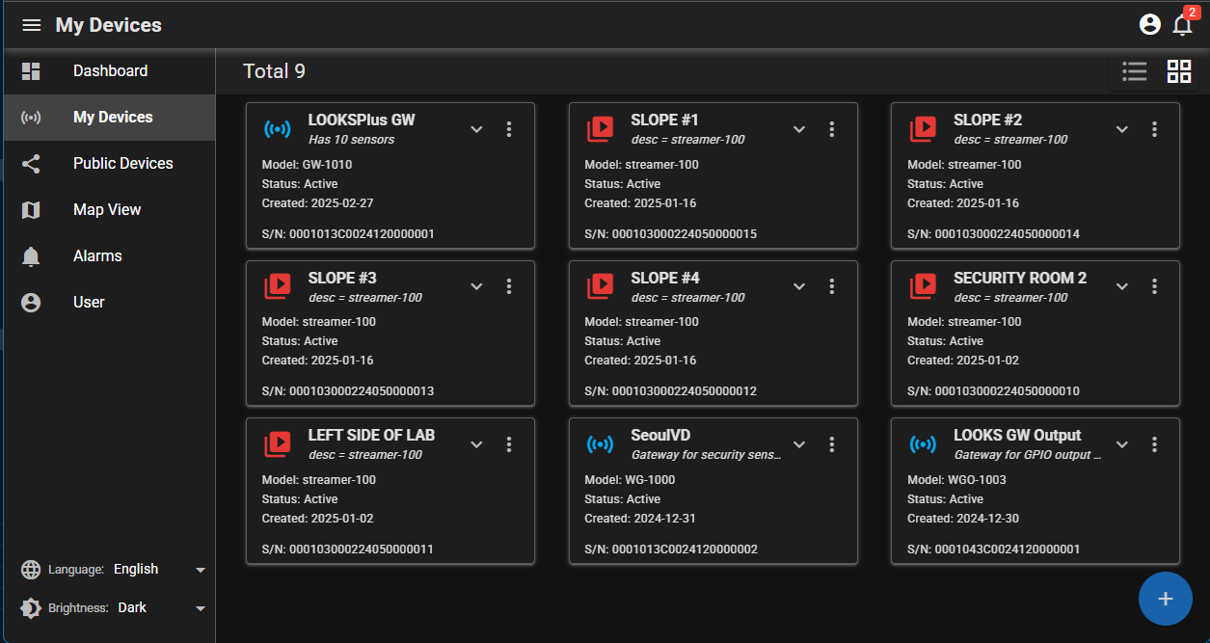Click the blue add device button
The width and height of the screenshot is (1210, 643).
tap(1166, 599)
